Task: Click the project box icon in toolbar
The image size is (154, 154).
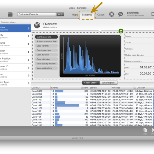Action: pos(10,14)
